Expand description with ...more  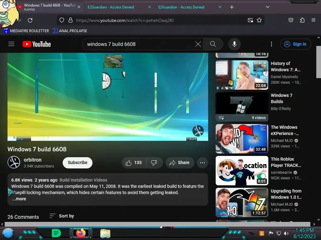point(19,199)
